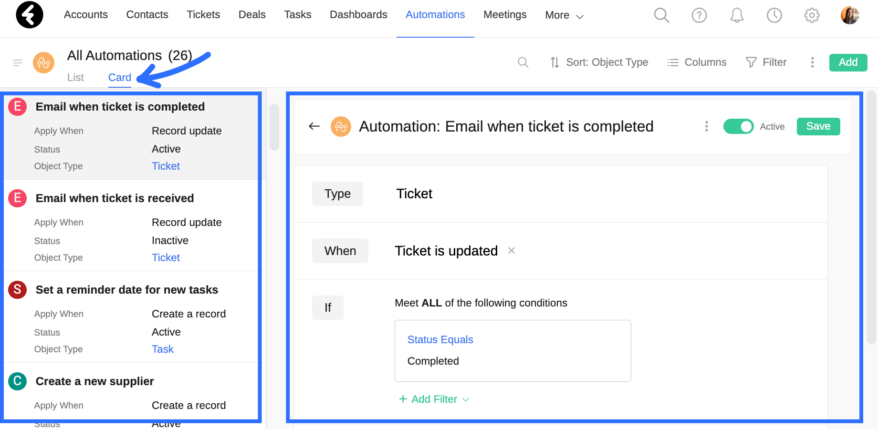Open the settings gear icon

[812, 15]
